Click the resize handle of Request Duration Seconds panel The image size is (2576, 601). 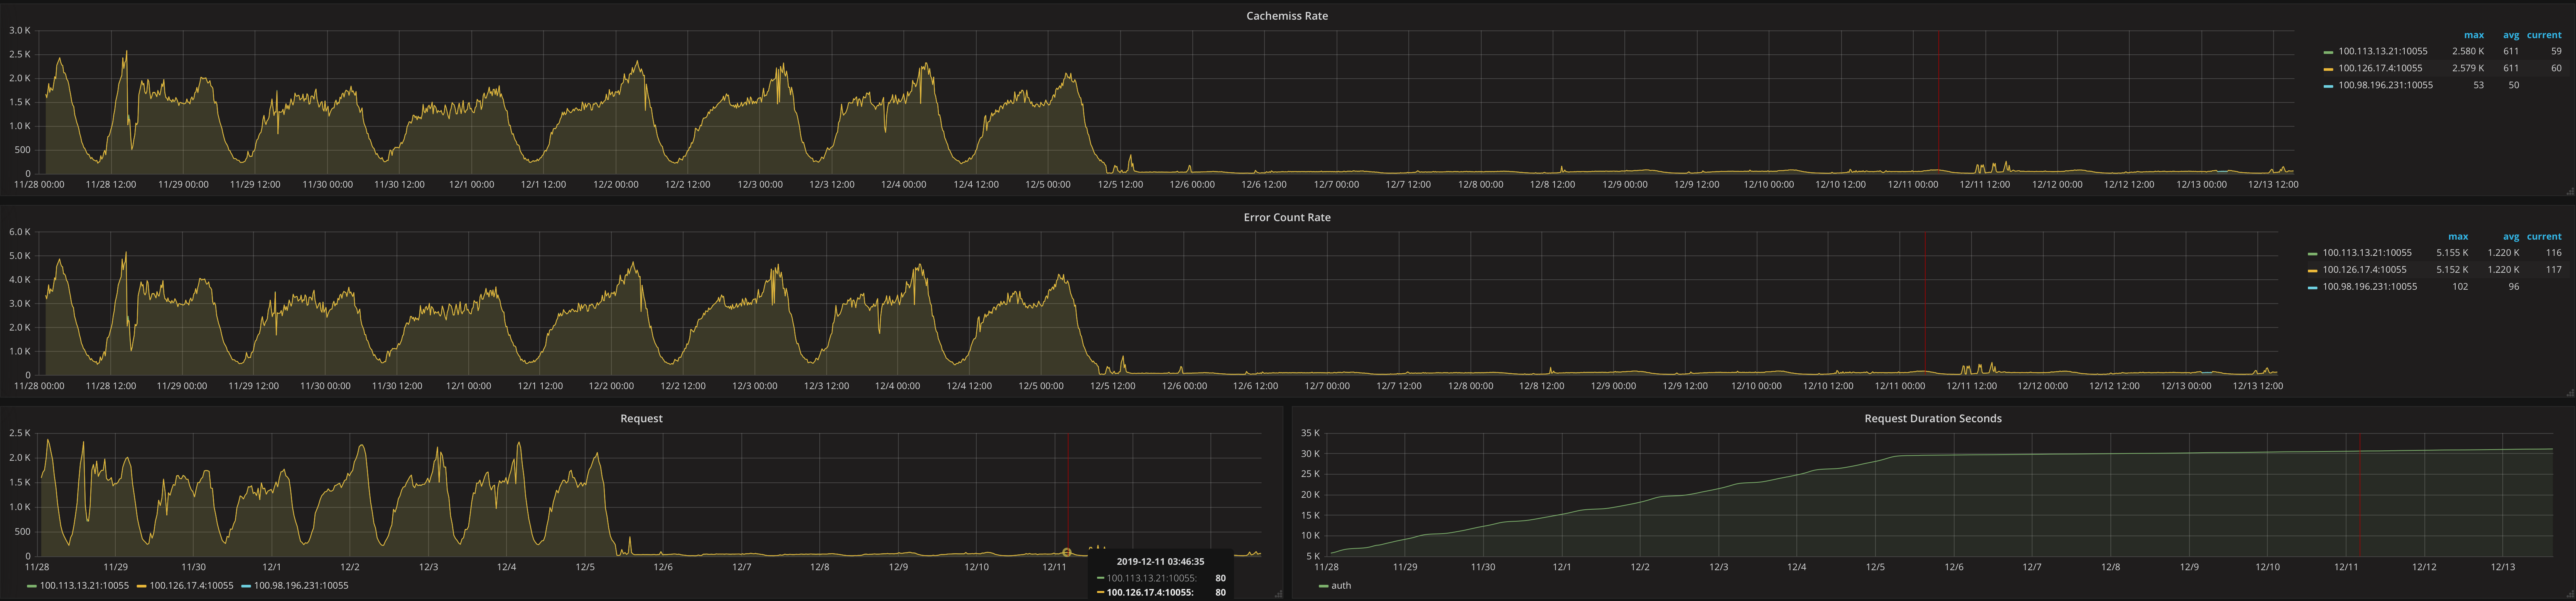point(2570,595)
